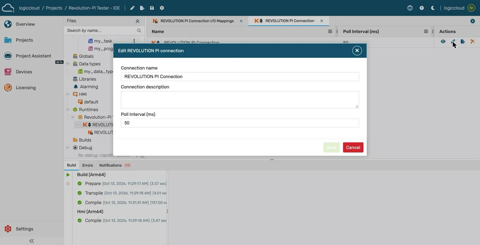The image size is (480, 245).
Task: Click the logiccloud cloud logo
Action: (x=8, y=8)
